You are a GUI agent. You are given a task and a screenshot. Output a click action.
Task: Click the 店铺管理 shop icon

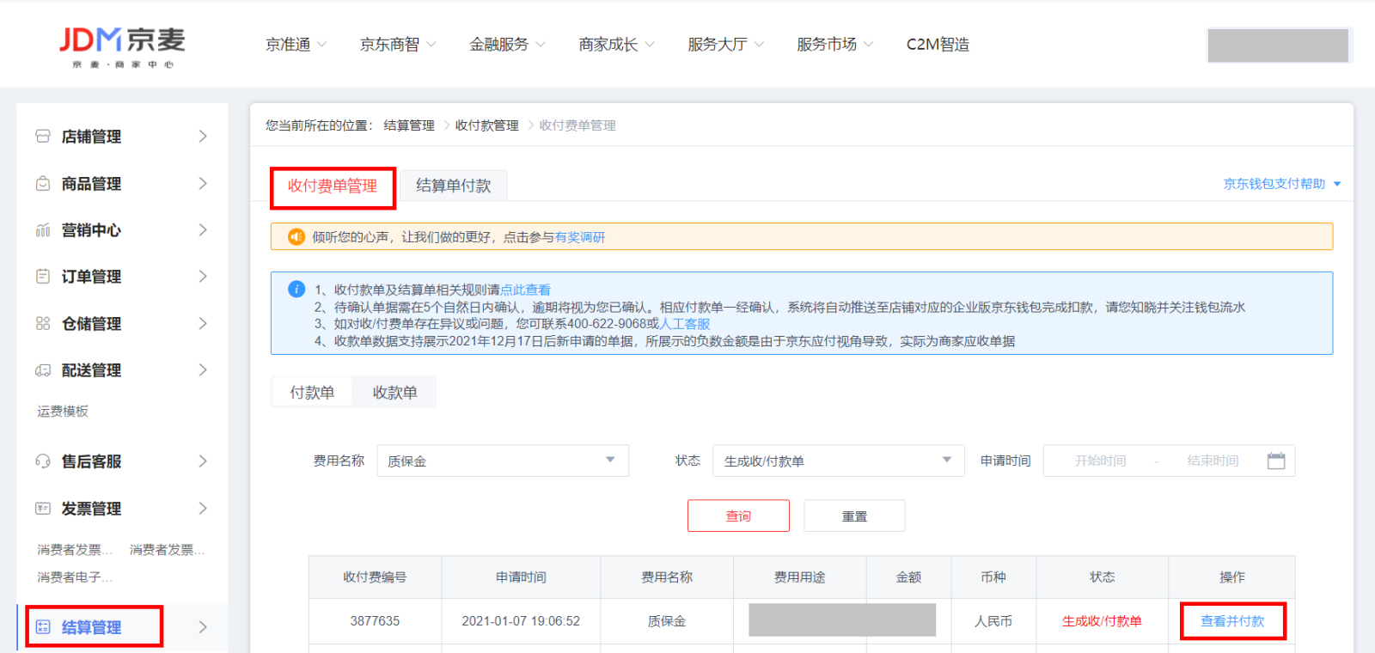[43, 136]
